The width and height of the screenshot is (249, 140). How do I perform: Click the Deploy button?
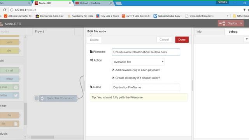[228, 23]
